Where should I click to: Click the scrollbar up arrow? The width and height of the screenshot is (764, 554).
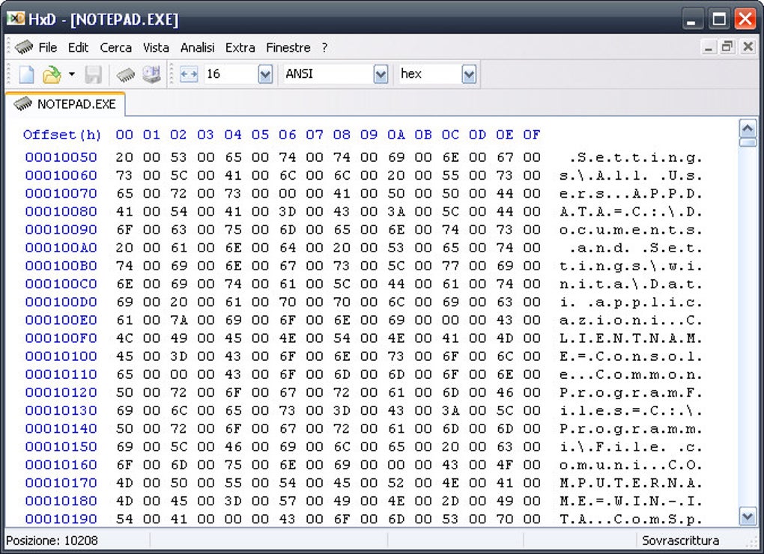pos(748,128)
